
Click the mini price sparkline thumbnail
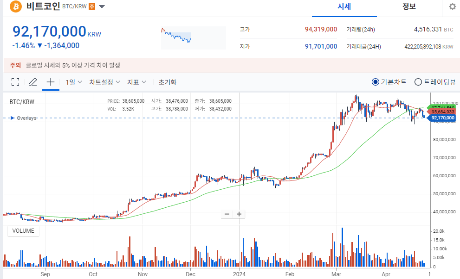click(193, 37)
